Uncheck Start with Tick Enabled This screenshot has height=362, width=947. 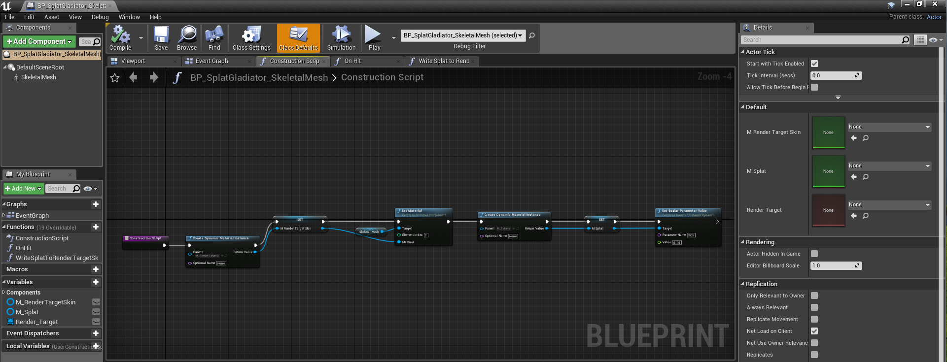(x=814, y=64)
